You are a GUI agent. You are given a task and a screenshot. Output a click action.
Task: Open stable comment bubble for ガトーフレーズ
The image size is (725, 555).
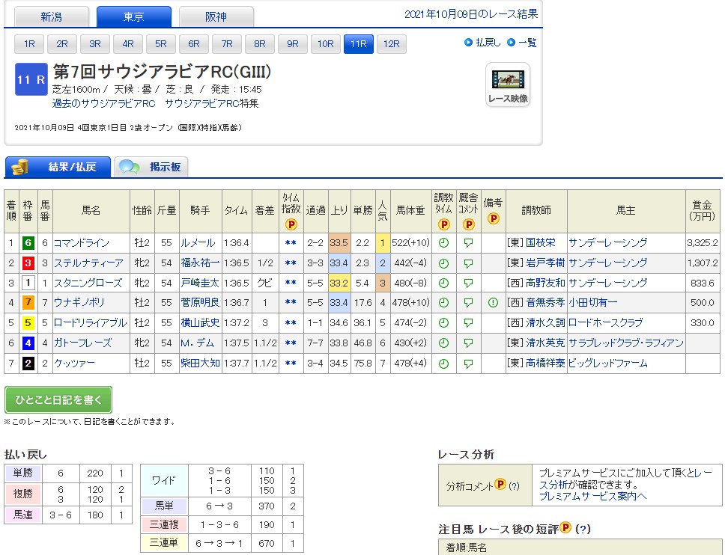[x=469, y=343]
